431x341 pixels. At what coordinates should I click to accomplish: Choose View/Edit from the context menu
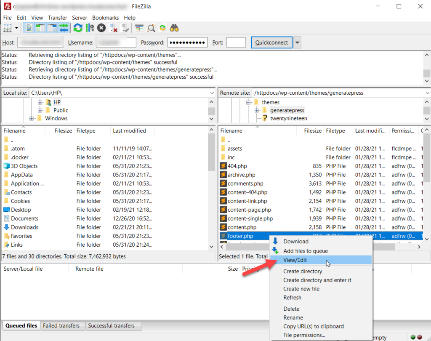(295, 260)
